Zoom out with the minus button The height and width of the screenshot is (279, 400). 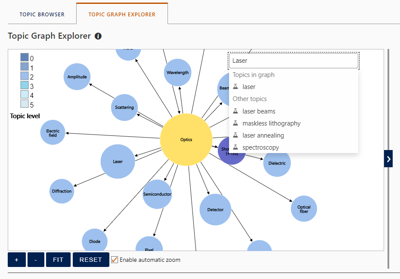click(36, 260)
